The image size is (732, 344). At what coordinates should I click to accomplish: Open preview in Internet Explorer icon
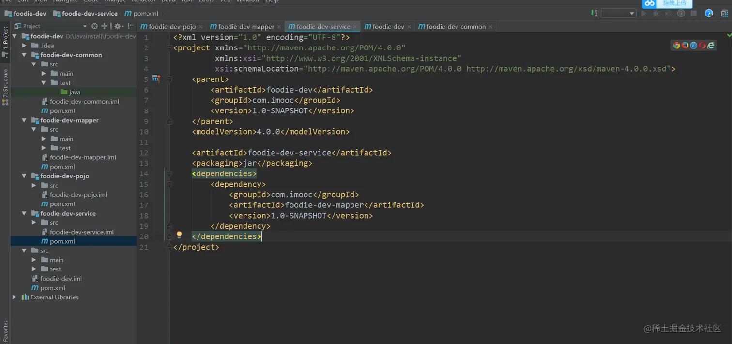tap(711, 46)
